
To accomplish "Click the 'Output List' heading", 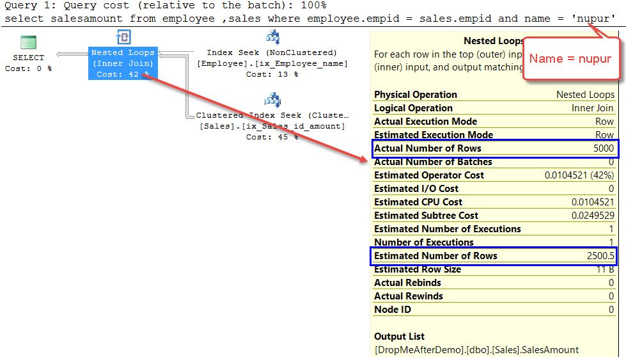I will coord(399,337).
